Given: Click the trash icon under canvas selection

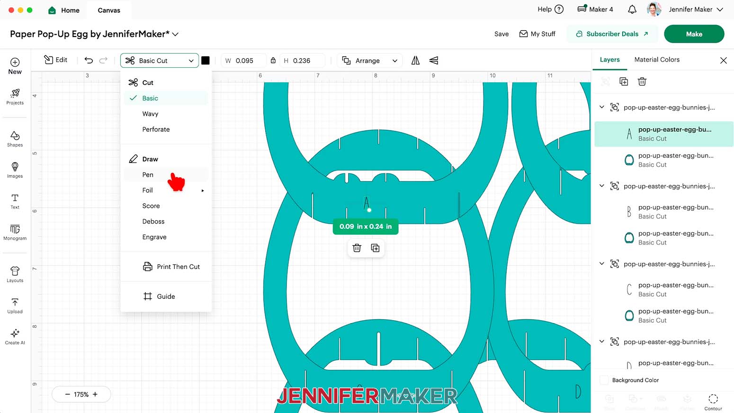Looking at the screenshot, I should click(357, 248).
